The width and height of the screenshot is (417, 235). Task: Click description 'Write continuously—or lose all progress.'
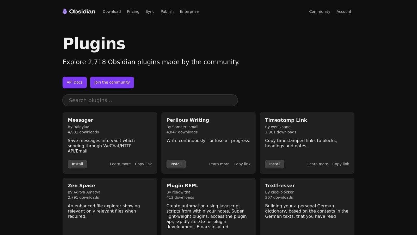click(208, 141)
